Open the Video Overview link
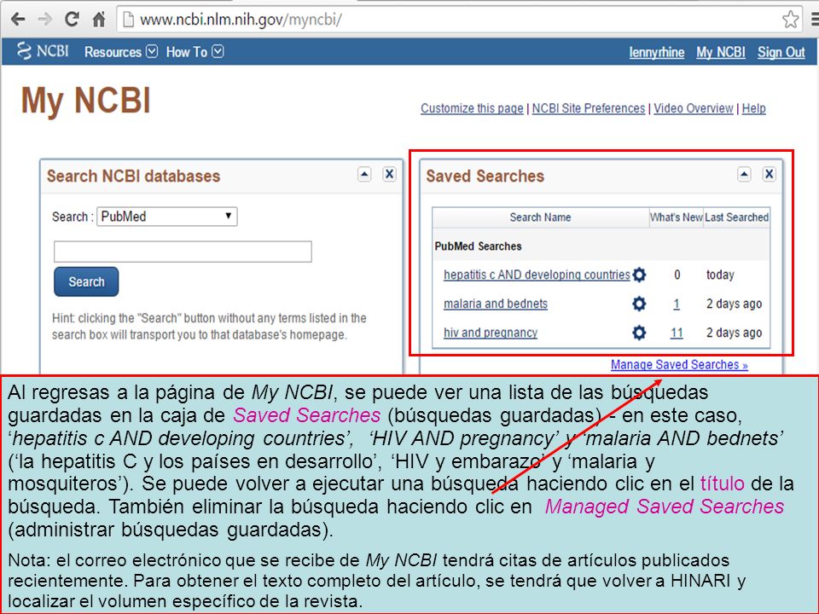The image size is (819, 614). point(694,108)
